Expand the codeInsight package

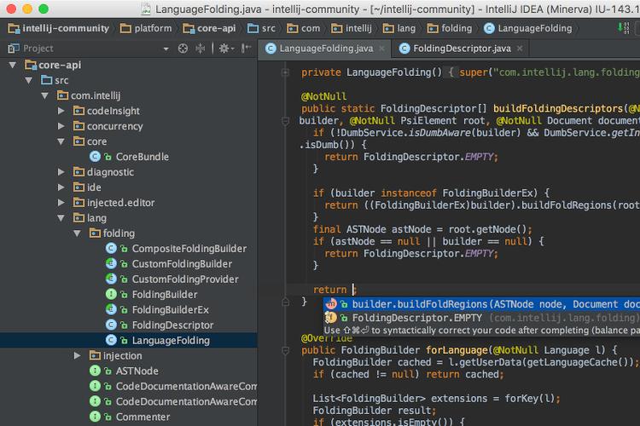[61, 111]
